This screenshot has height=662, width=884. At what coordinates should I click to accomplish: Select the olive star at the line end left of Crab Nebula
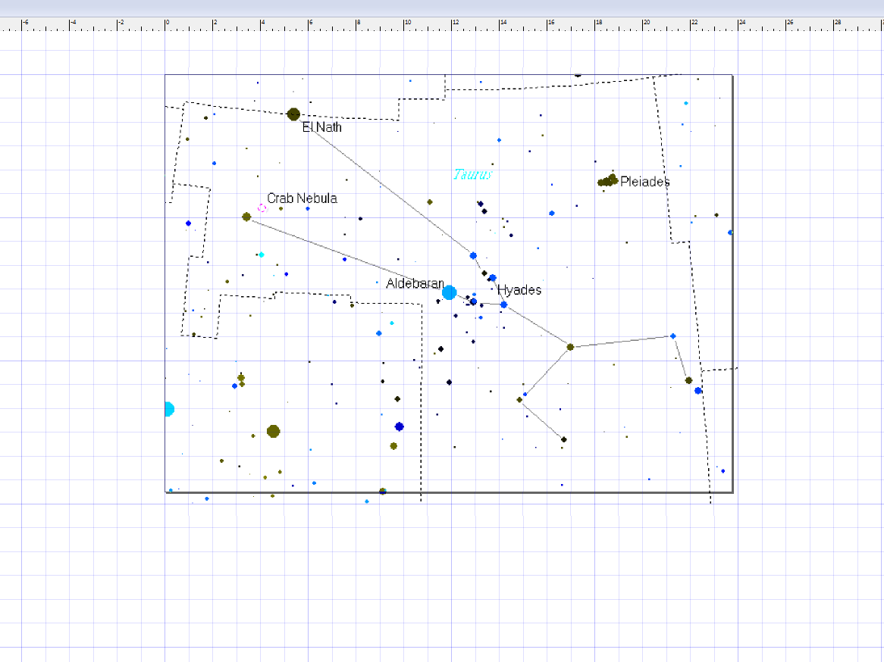(x=246, y=217)
